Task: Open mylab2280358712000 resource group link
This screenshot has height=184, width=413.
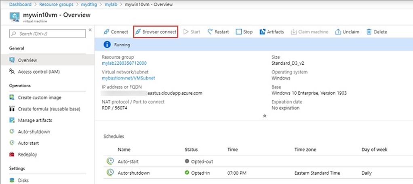Action: (124, 63)
